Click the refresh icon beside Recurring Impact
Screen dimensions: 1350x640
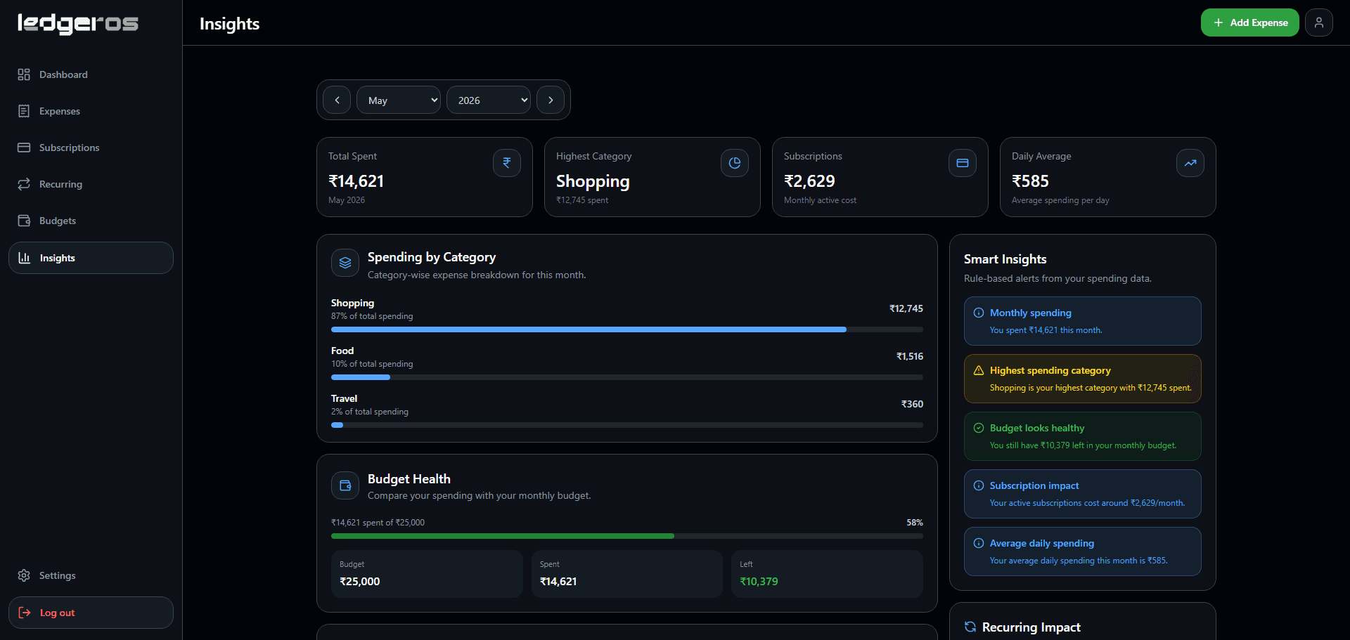point(970,627)
